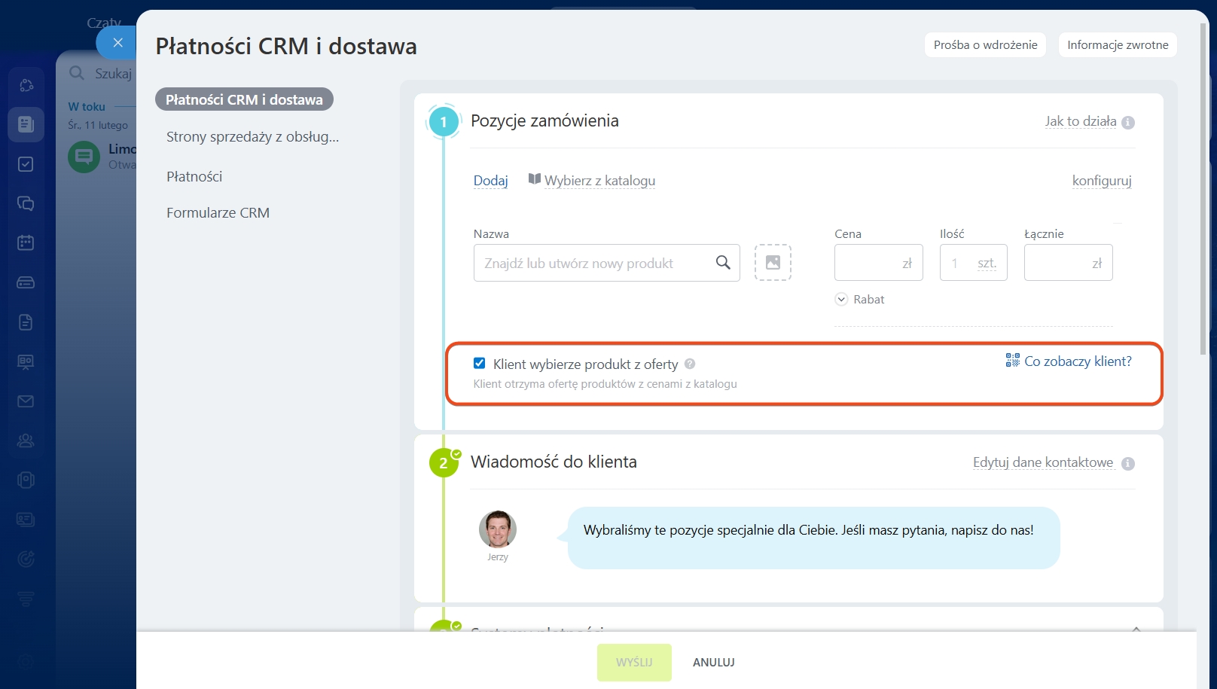Click the Prośba o wdrożenie button

coord(985,45)
